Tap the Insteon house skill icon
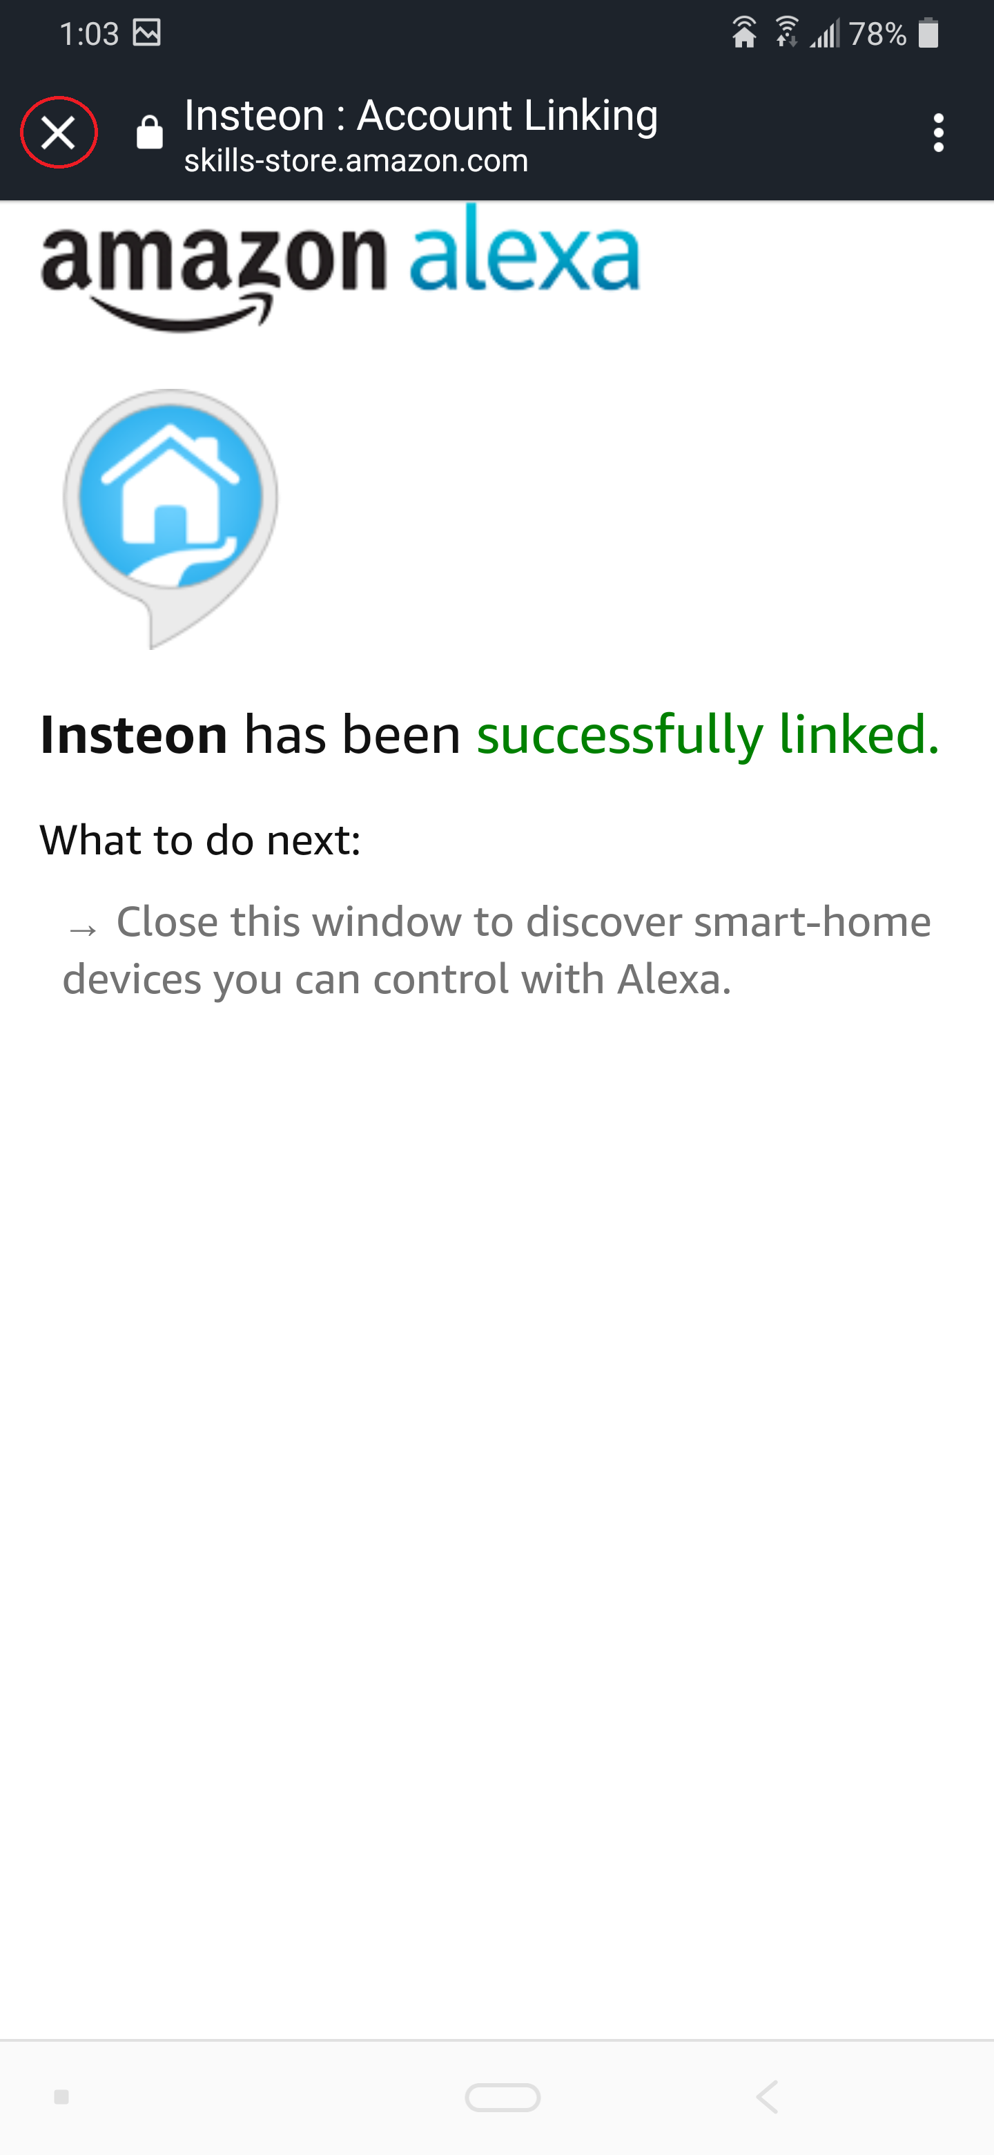The image size is (994, 2155). pyautogui.click(x=170, y=518)
